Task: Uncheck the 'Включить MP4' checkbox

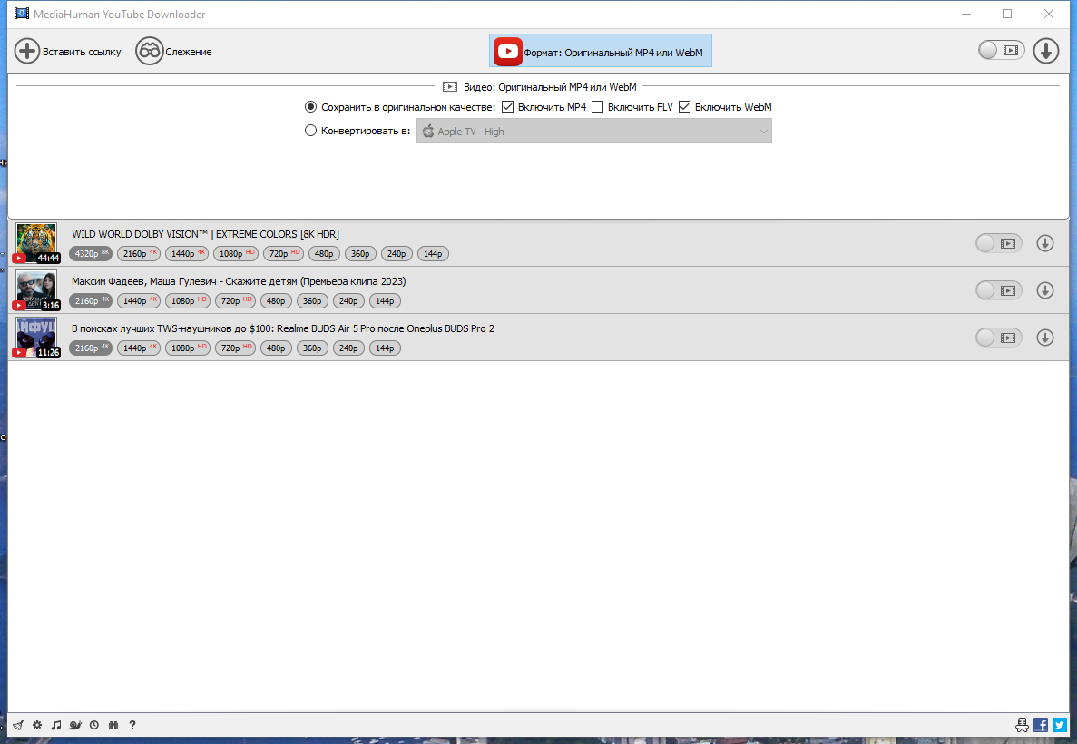Action: (507, 106)
